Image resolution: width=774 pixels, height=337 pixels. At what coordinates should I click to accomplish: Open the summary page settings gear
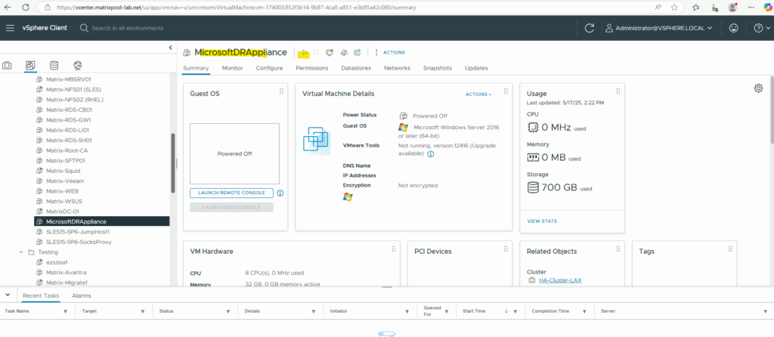tap(758, 88)
